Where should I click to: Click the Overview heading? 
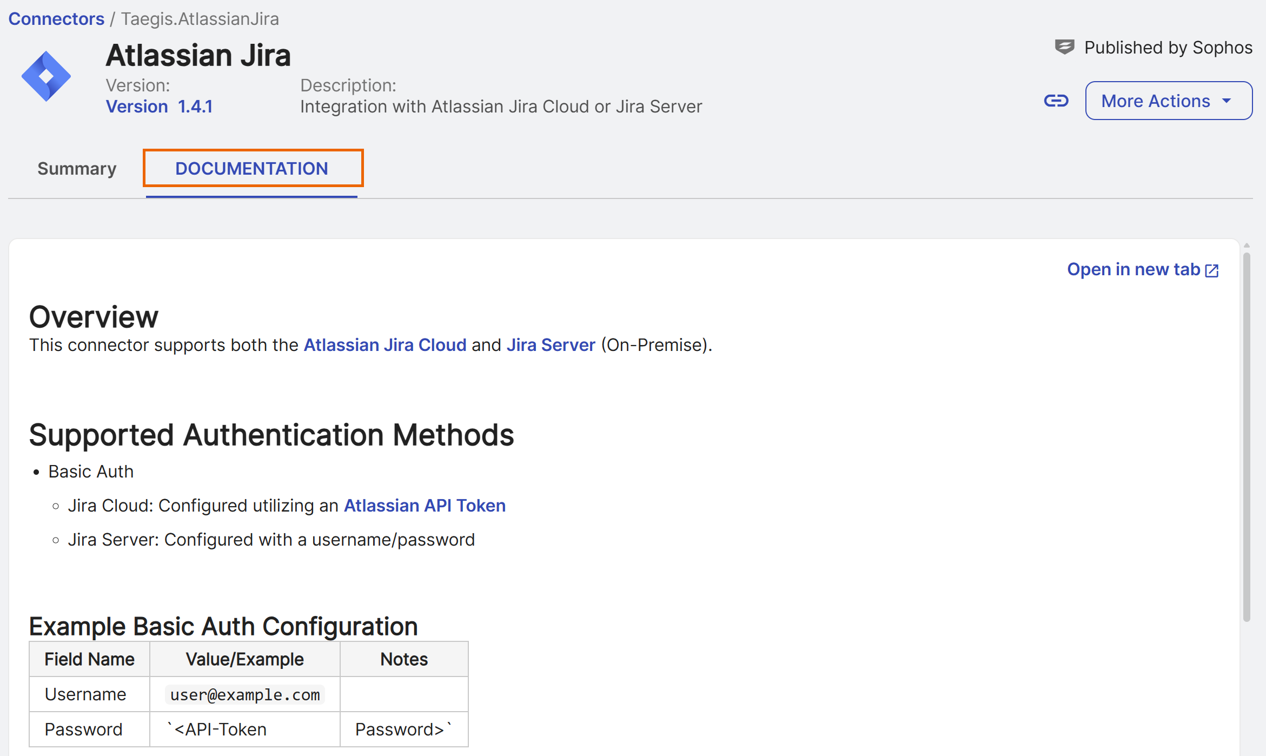coord(94,317)
